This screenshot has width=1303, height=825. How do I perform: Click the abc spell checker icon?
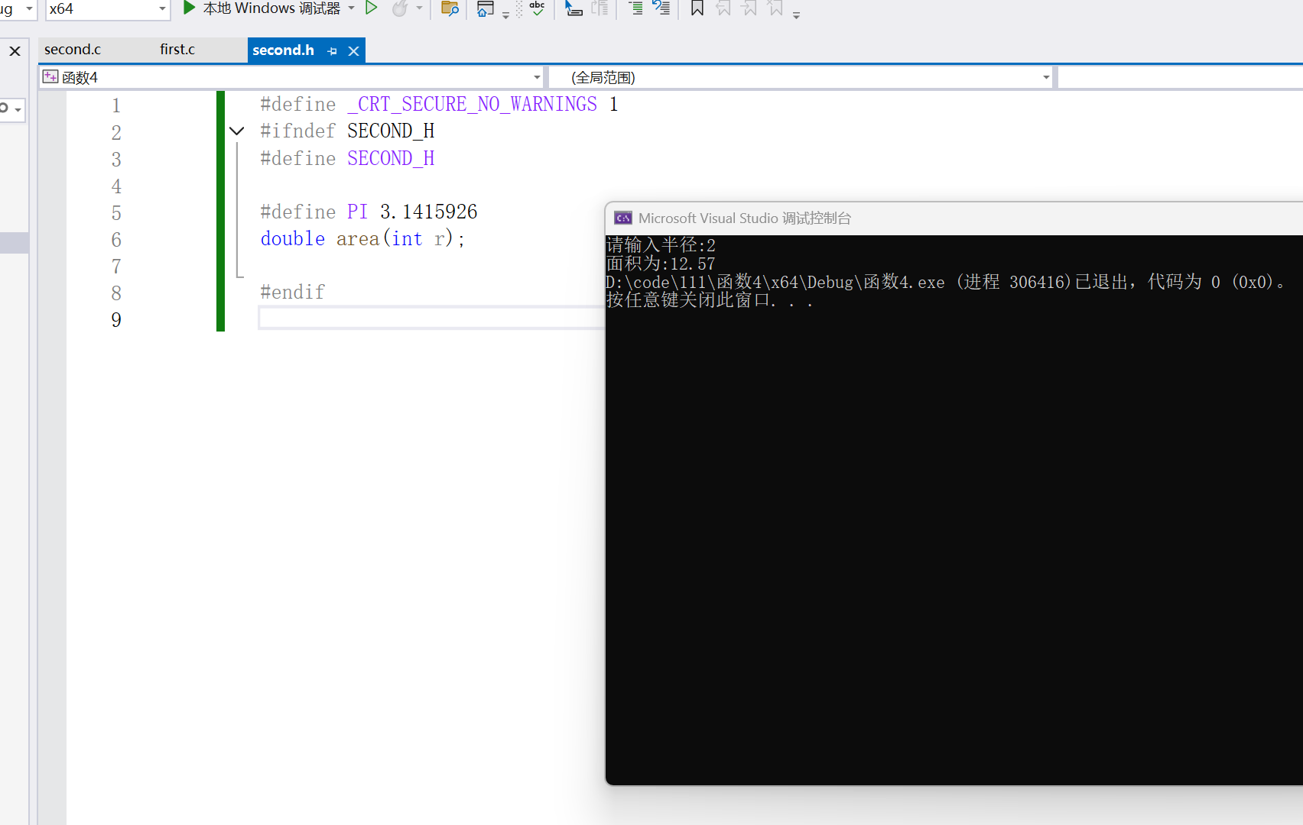pyautogui.click(x=537, y=8)
